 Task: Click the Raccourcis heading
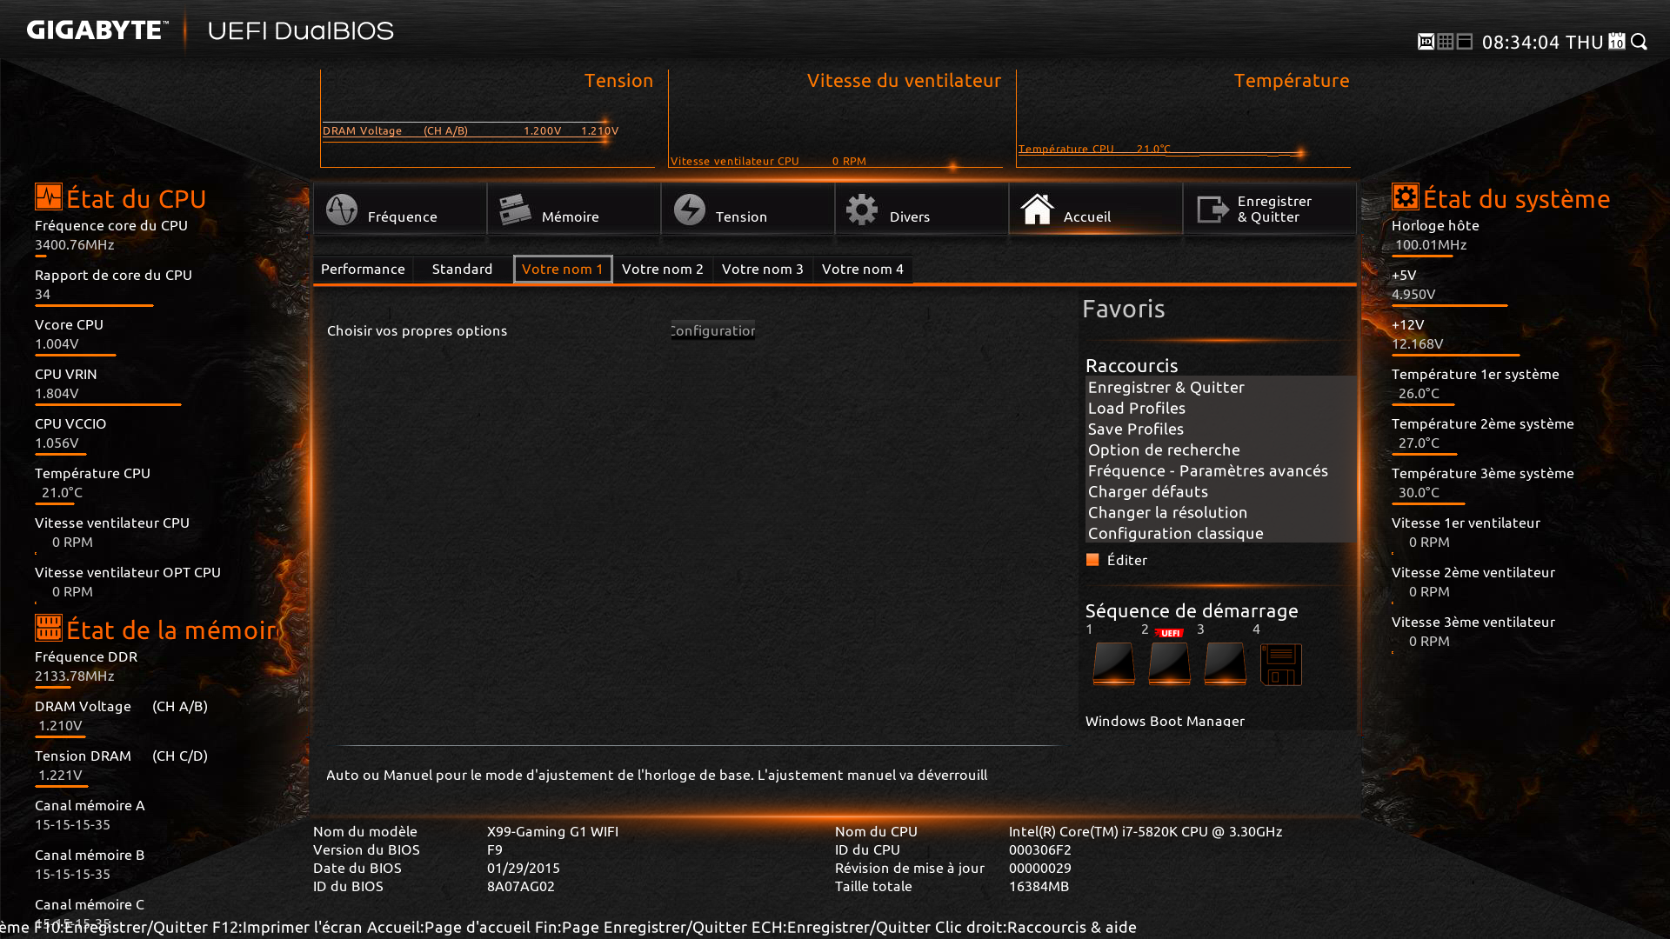(1132, 365)
